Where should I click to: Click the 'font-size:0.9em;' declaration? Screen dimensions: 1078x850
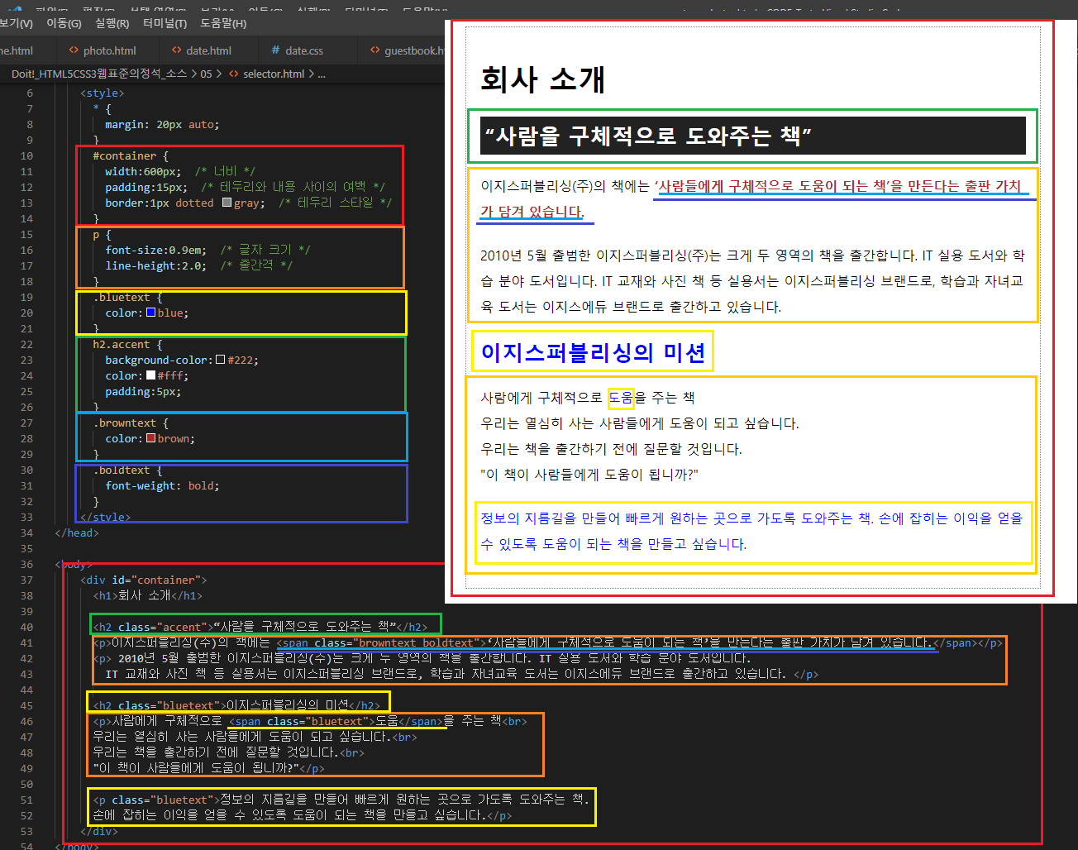(x=155, y=250)
